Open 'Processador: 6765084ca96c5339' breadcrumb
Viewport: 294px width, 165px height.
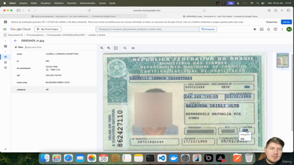click(x=66, y=35)
